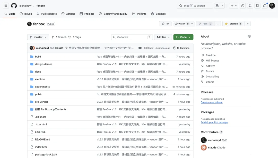The height and width of the screenshot is (158, 278).
Task: Open the docs folder
Action: click(38, 72)
